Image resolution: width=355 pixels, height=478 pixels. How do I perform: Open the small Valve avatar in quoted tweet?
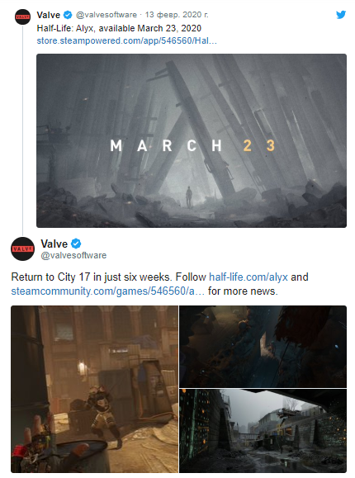22,17
